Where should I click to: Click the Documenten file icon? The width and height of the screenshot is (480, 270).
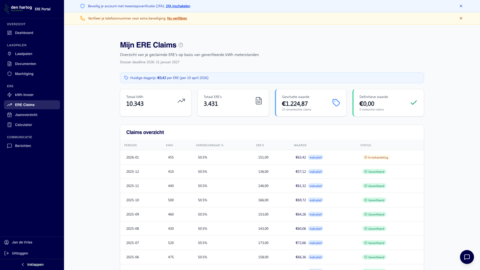point(9,64)
